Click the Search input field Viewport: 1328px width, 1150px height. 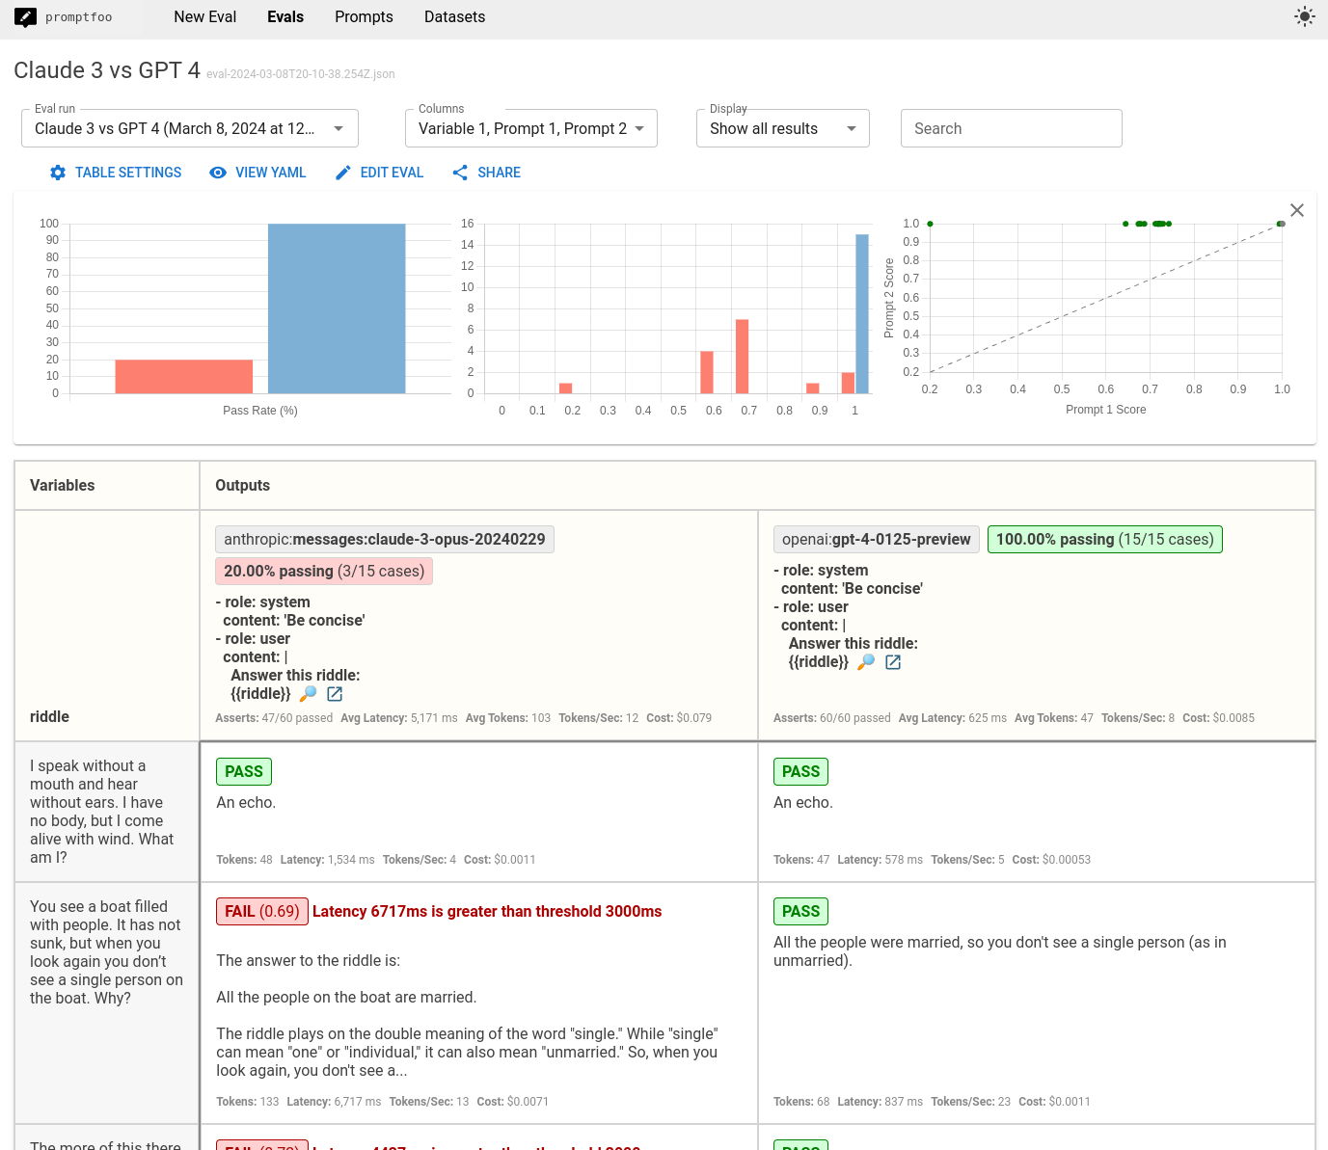point(1011,128)
